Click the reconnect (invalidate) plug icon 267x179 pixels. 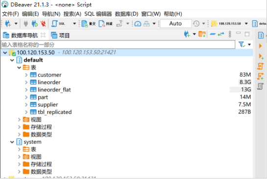tap(35, 23)
